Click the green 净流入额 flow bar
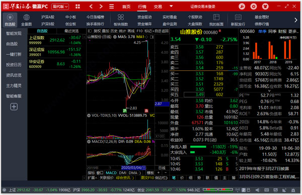Viewport: 302px width, 195px height. pyautogui.click(x=198, y=147)
